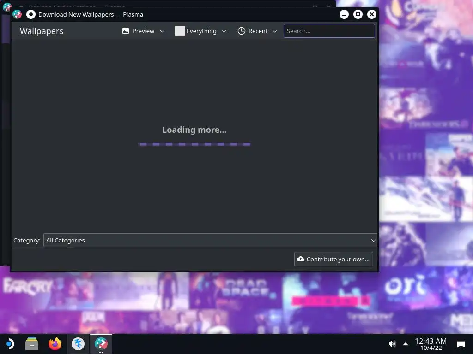Click the loading progress bar
This screenshot has width=473, height=354.
[194, 144]
